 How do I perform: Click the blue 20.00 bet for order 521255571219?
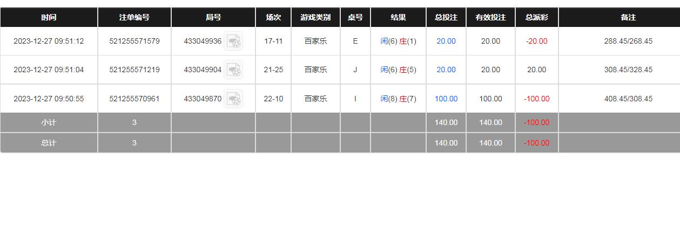pos(446,70)
